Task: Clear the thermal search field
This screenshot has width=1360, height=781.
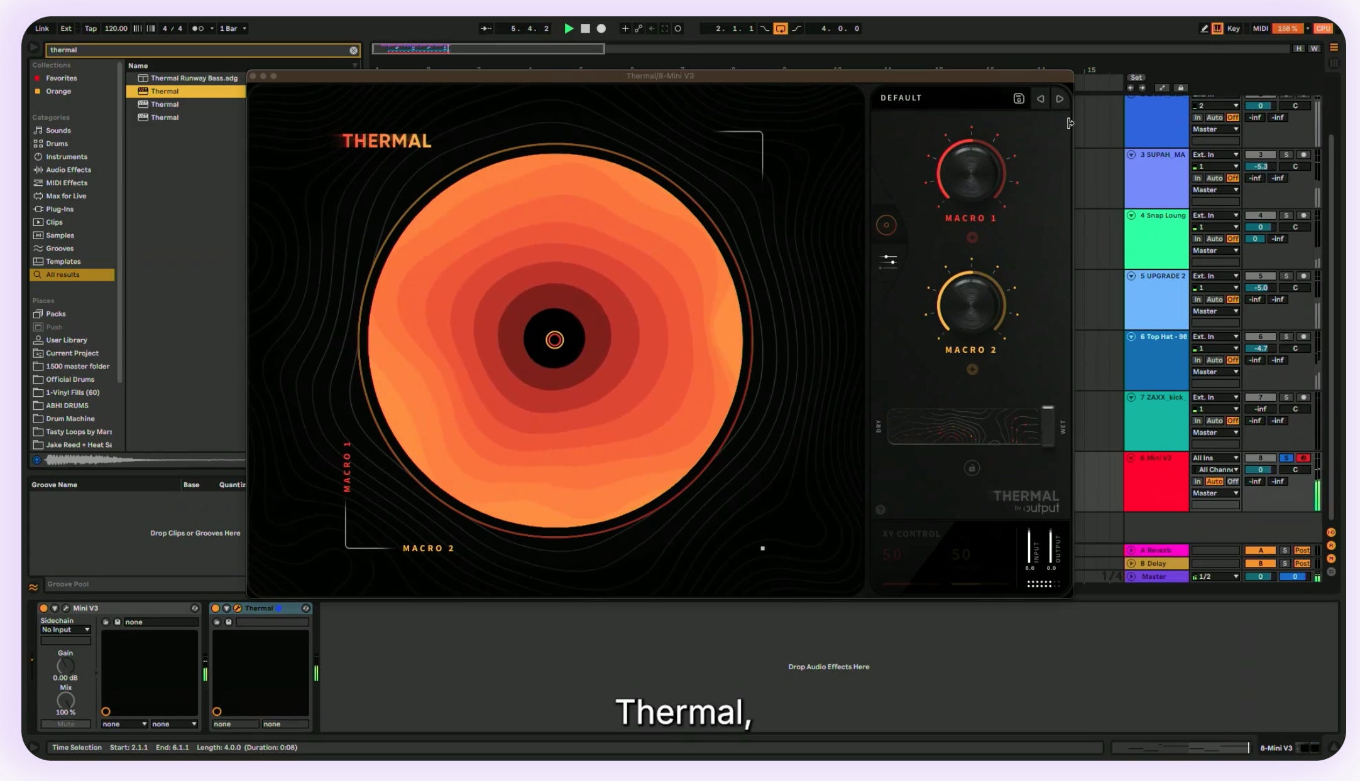Action: point(354,50)
